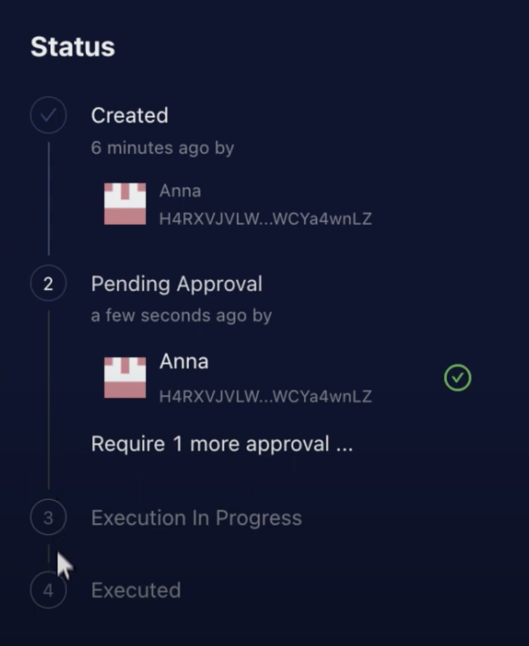This screenshot has width=529, height=646.
Task: Select the Pending Approval step label
Action: click(x=177, y=284)
